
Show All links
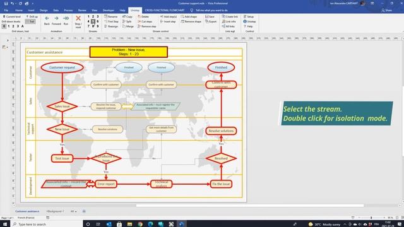point(229,26)
